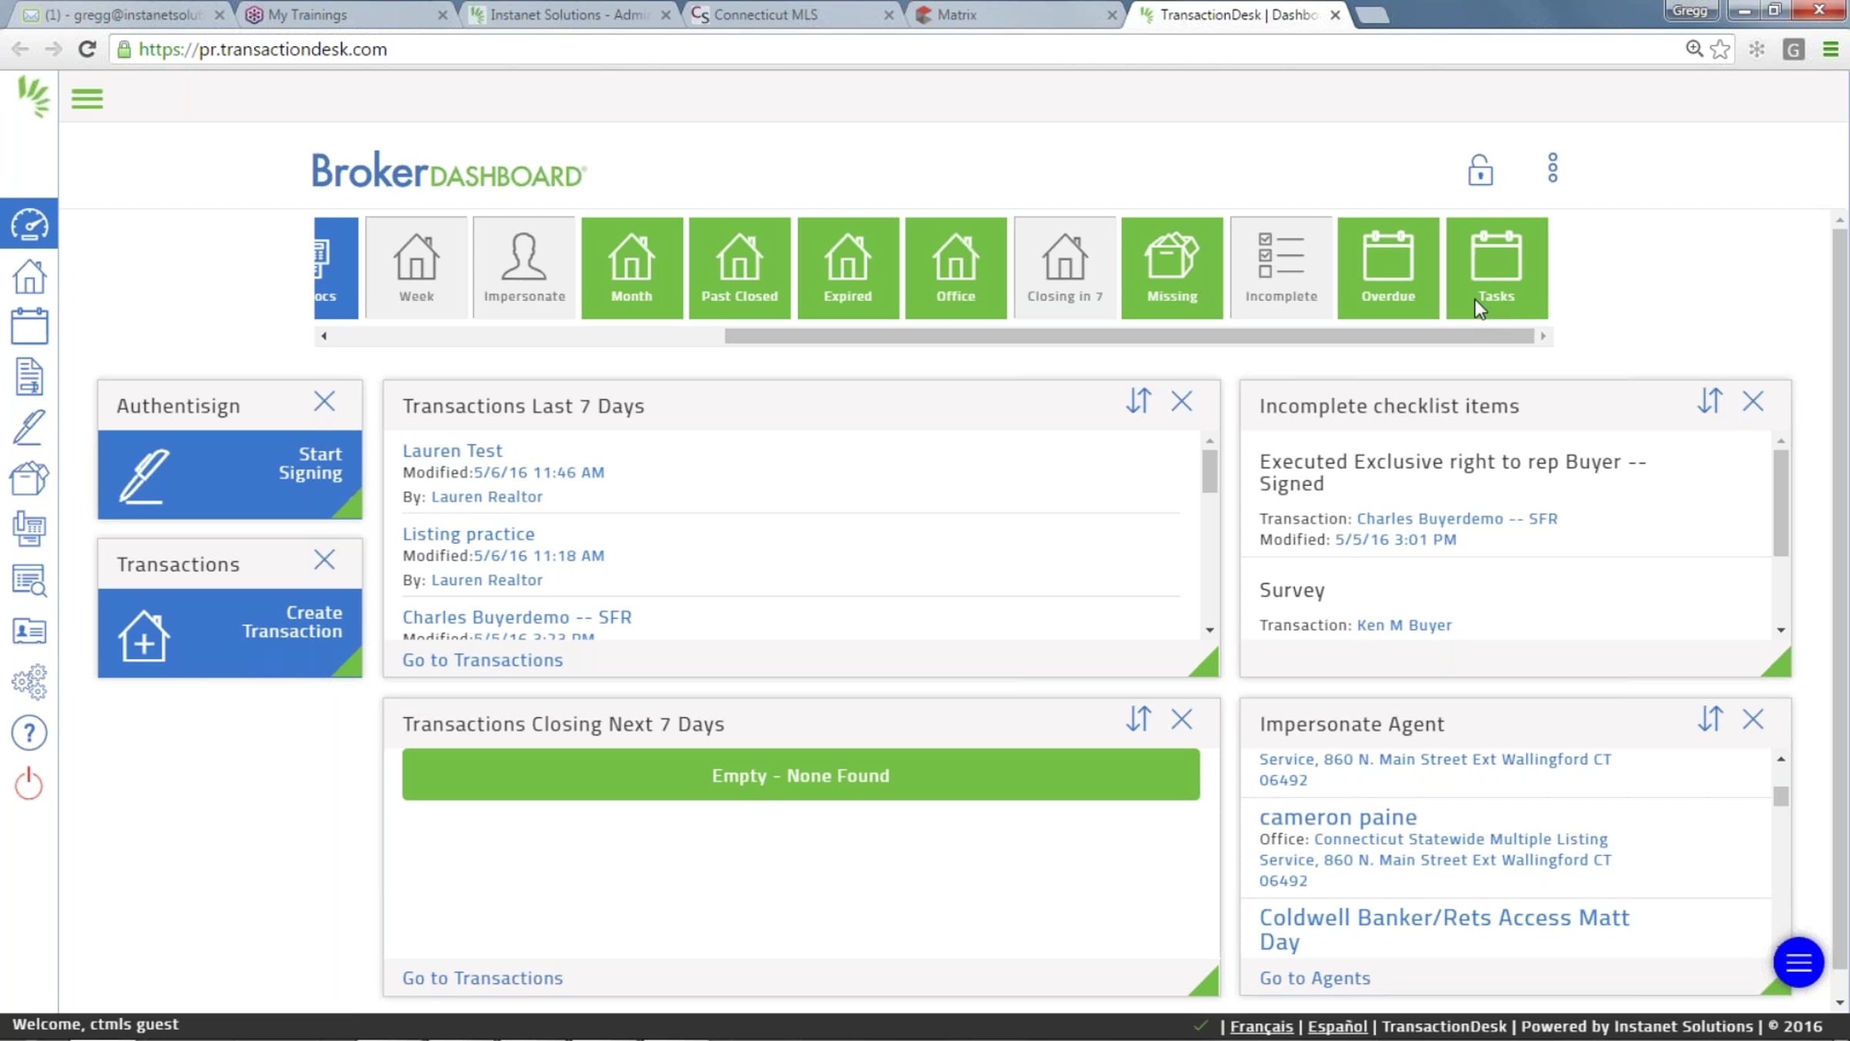Select the Missing tile
Image resolution: width=1850 pixels, height=1041 pixels.
[x=1172, y=268]
